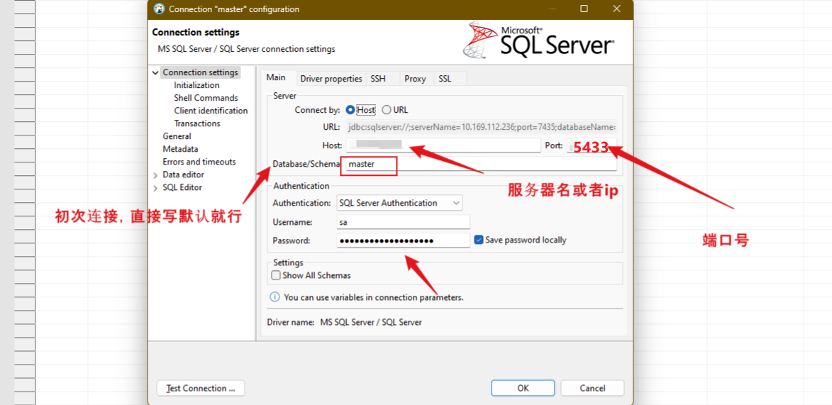Select General in the settings tree
The image size is (832, 405).
point(177,136)
